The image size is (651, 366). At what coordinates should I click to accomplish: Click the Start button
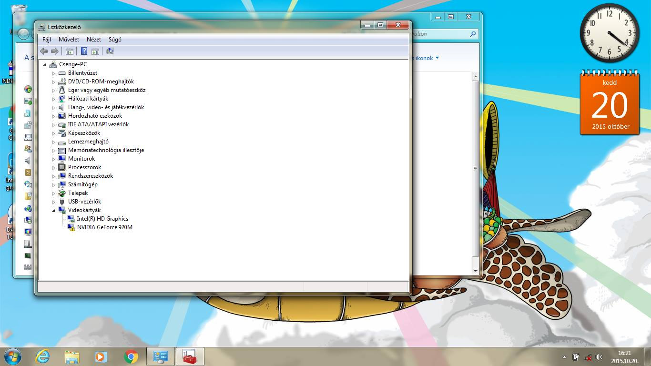[13, 356]
